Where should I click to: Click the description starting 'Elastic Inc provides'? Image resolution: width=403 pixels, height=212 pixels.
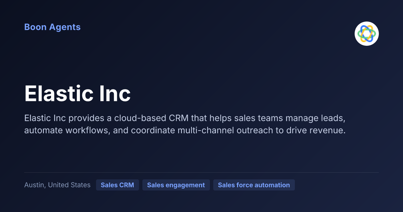coord(185,125)
